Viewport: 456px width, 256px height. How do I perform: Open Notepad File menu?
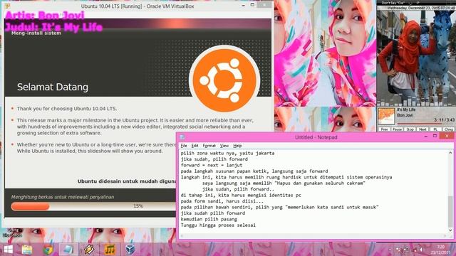184,145
